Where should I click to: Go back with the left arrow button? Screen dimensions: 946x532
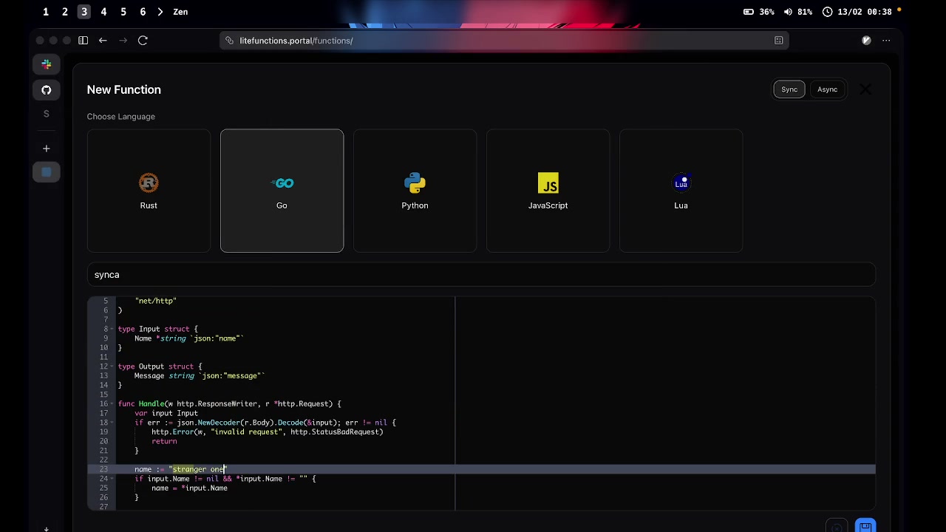coord(103,41)
